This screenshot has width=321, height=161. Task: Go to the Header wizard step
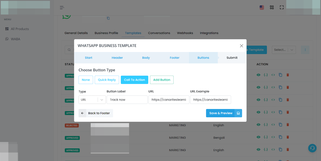click(117, 58)
